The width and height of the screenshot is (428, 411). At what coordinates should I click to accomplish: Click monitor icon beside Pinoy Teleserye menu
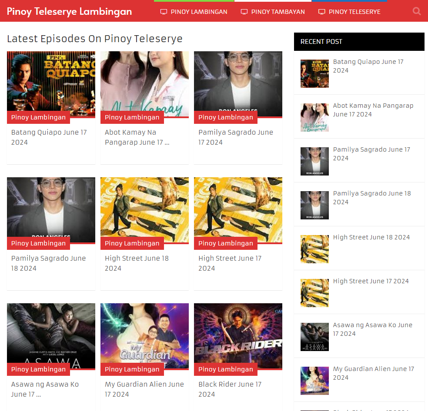point(322,12)
